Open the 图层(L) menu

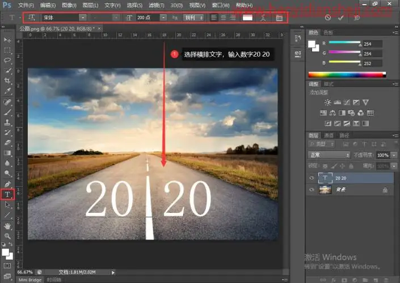[x=90, y=5]
